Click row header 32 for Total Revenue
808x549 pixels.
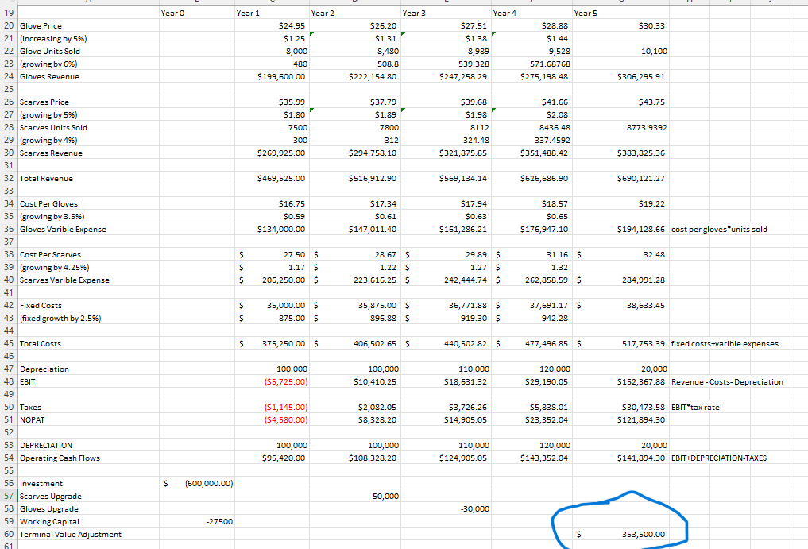tap(7, 178)
